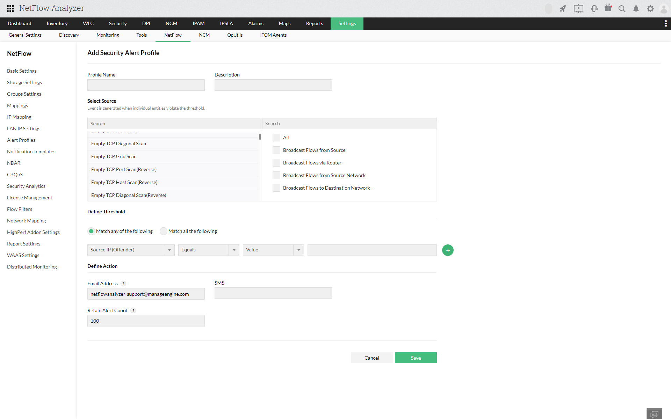Image resolution: width=671 pixels, height=419 pixels.
Task: Expand the Value type dropdown
Action: click(x=298, y=250)
